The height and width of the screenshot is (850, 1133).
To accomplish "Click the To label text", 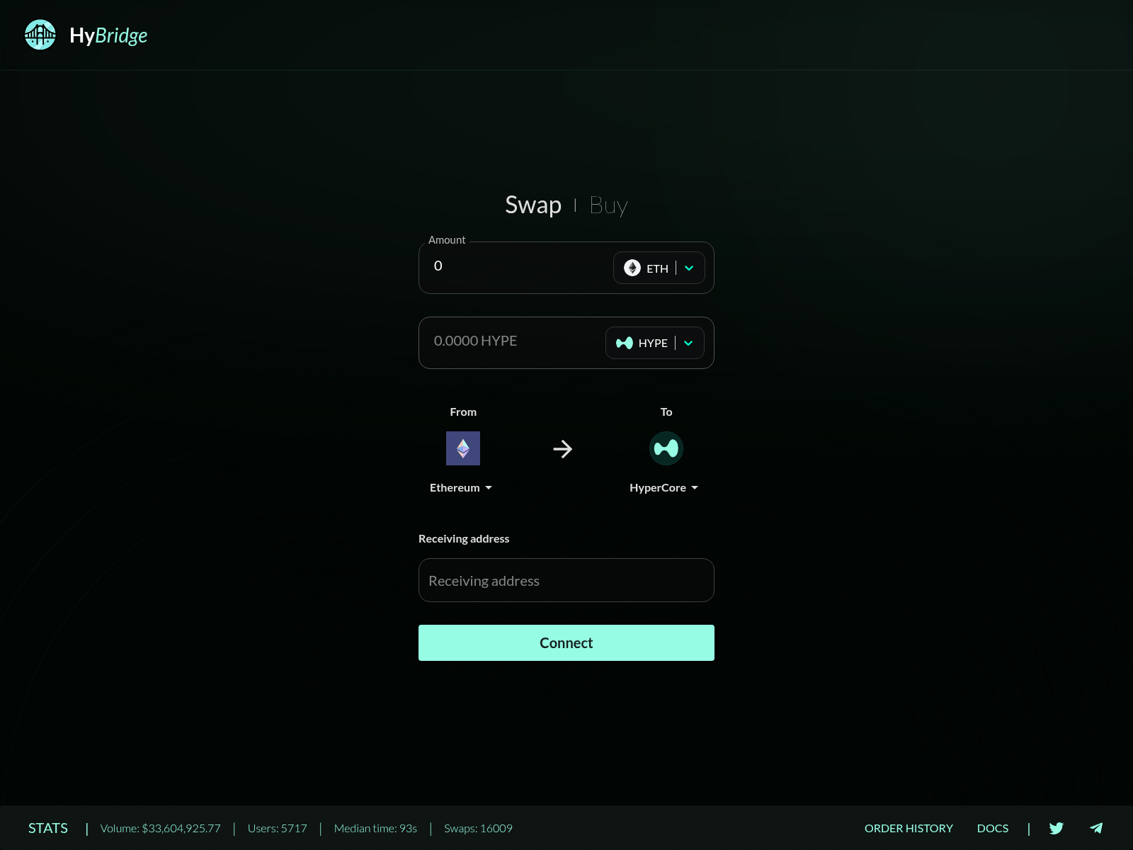I will pyautogui.click(x=666, y=412).
